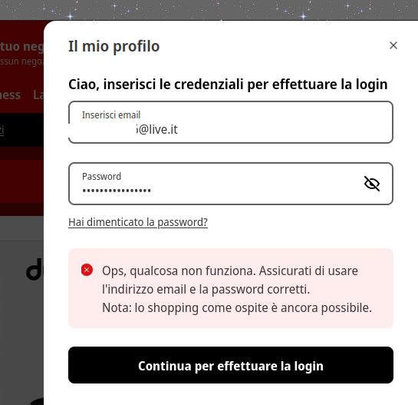Select the partially hidden 'ess' navigation item
Viewport: 418px width, 405px height.
(10, 95)
